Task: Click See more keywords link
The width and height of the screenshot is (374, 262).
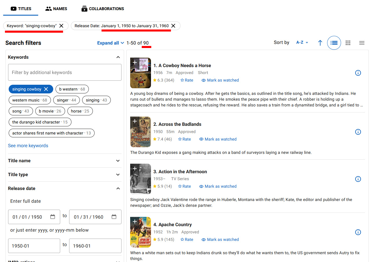Action: pyautogui.click(x=28, y=146)
